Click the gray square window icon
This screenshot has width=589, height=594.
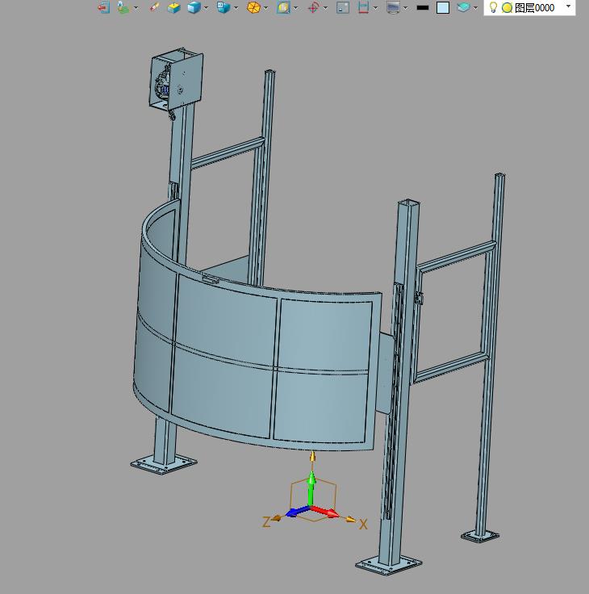tap(343, 7)
